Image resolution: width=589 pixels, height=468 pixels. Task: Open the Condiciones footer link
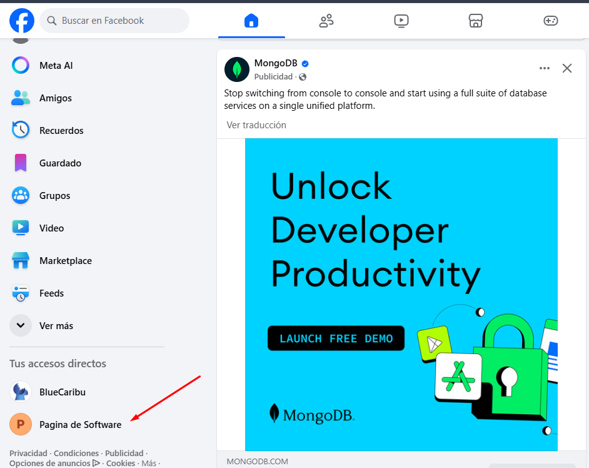[76, 454]
